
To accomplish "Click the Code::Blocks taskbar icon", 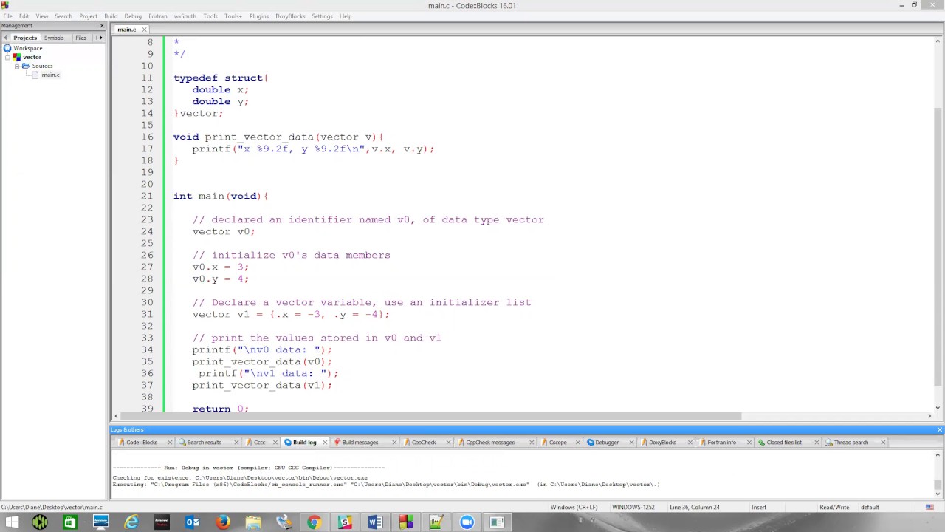I will [405, 522].
